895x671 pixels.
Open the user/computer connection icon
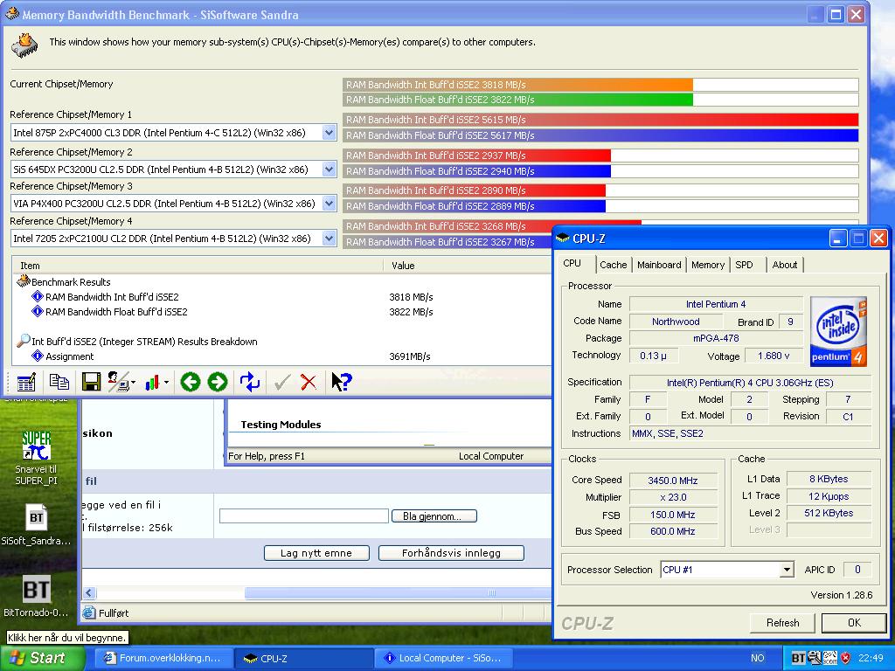(118, 382)
